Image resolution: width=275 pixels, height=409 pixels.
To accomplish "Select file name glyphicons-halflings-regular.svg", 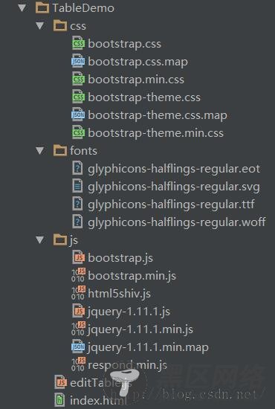I will (174, 187).
